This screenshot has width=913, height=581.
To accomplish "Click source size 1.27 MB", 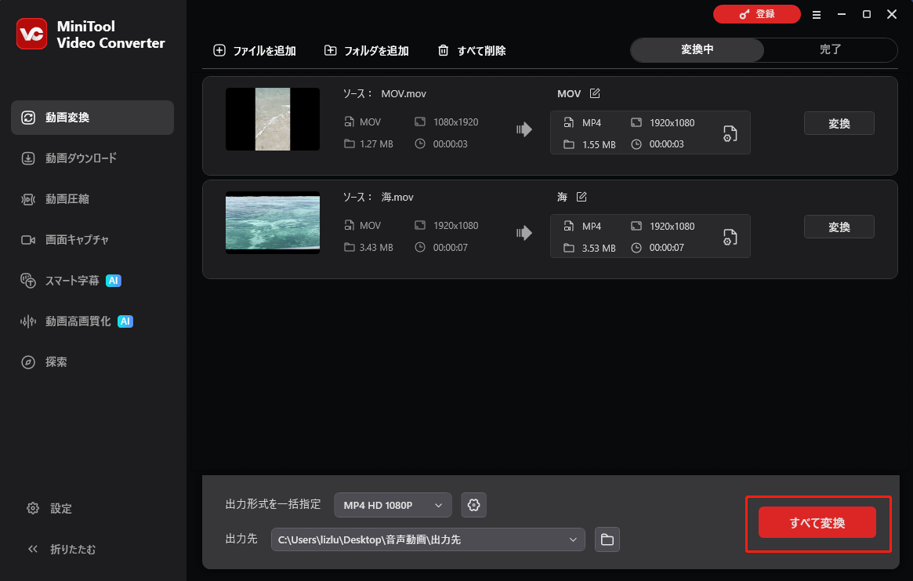I will point(376,144).
